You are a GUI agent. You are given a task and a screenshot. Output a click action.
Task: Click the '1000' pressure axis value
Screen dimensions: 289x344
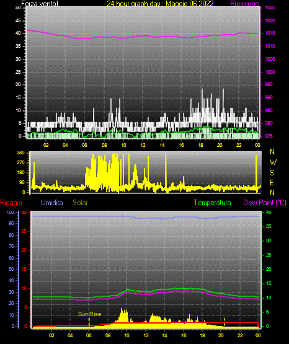pyautogui.click(x=270, y=72)
